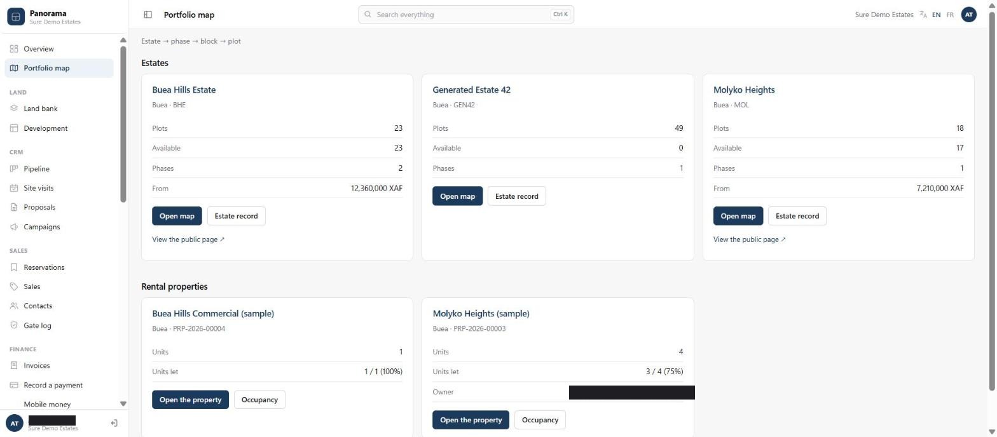Screen dimensions: 997x437
Task: Click the 3 / 4 (75%) units let value
Action: tap(664, 372)
